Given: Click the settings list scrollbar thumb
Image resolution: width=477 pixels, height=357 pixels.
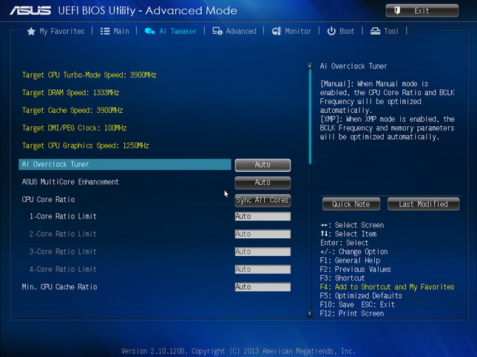Looking at the screenshot, I should [310, 117].
